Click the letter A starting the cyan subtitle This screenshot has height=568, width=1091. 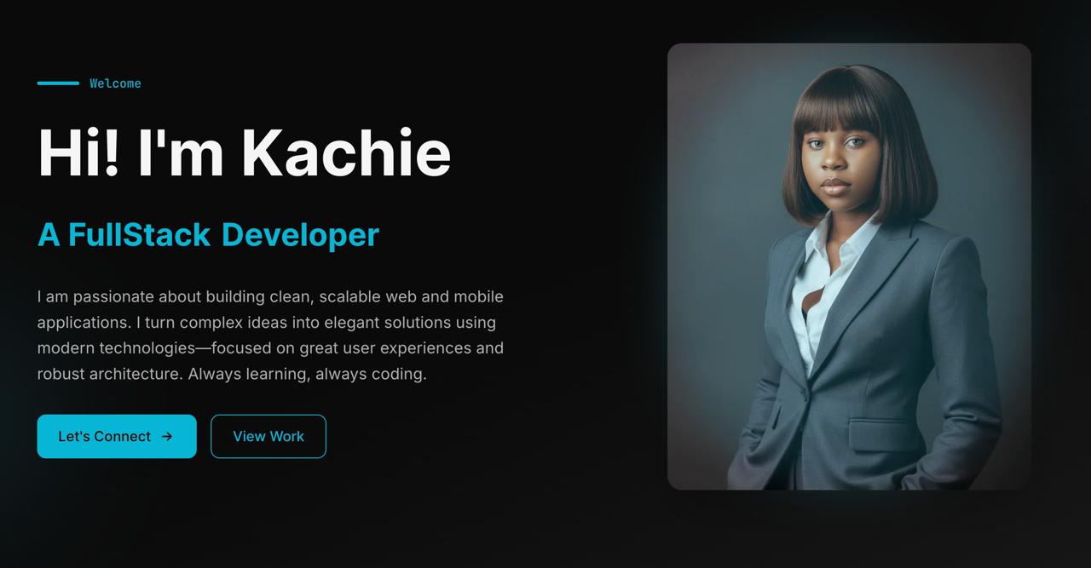point(49,234)
